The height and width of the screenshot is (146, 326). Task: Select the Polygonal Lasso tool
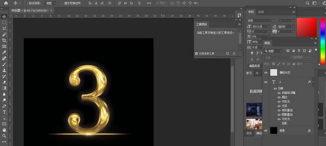click(x=4, y=29)
